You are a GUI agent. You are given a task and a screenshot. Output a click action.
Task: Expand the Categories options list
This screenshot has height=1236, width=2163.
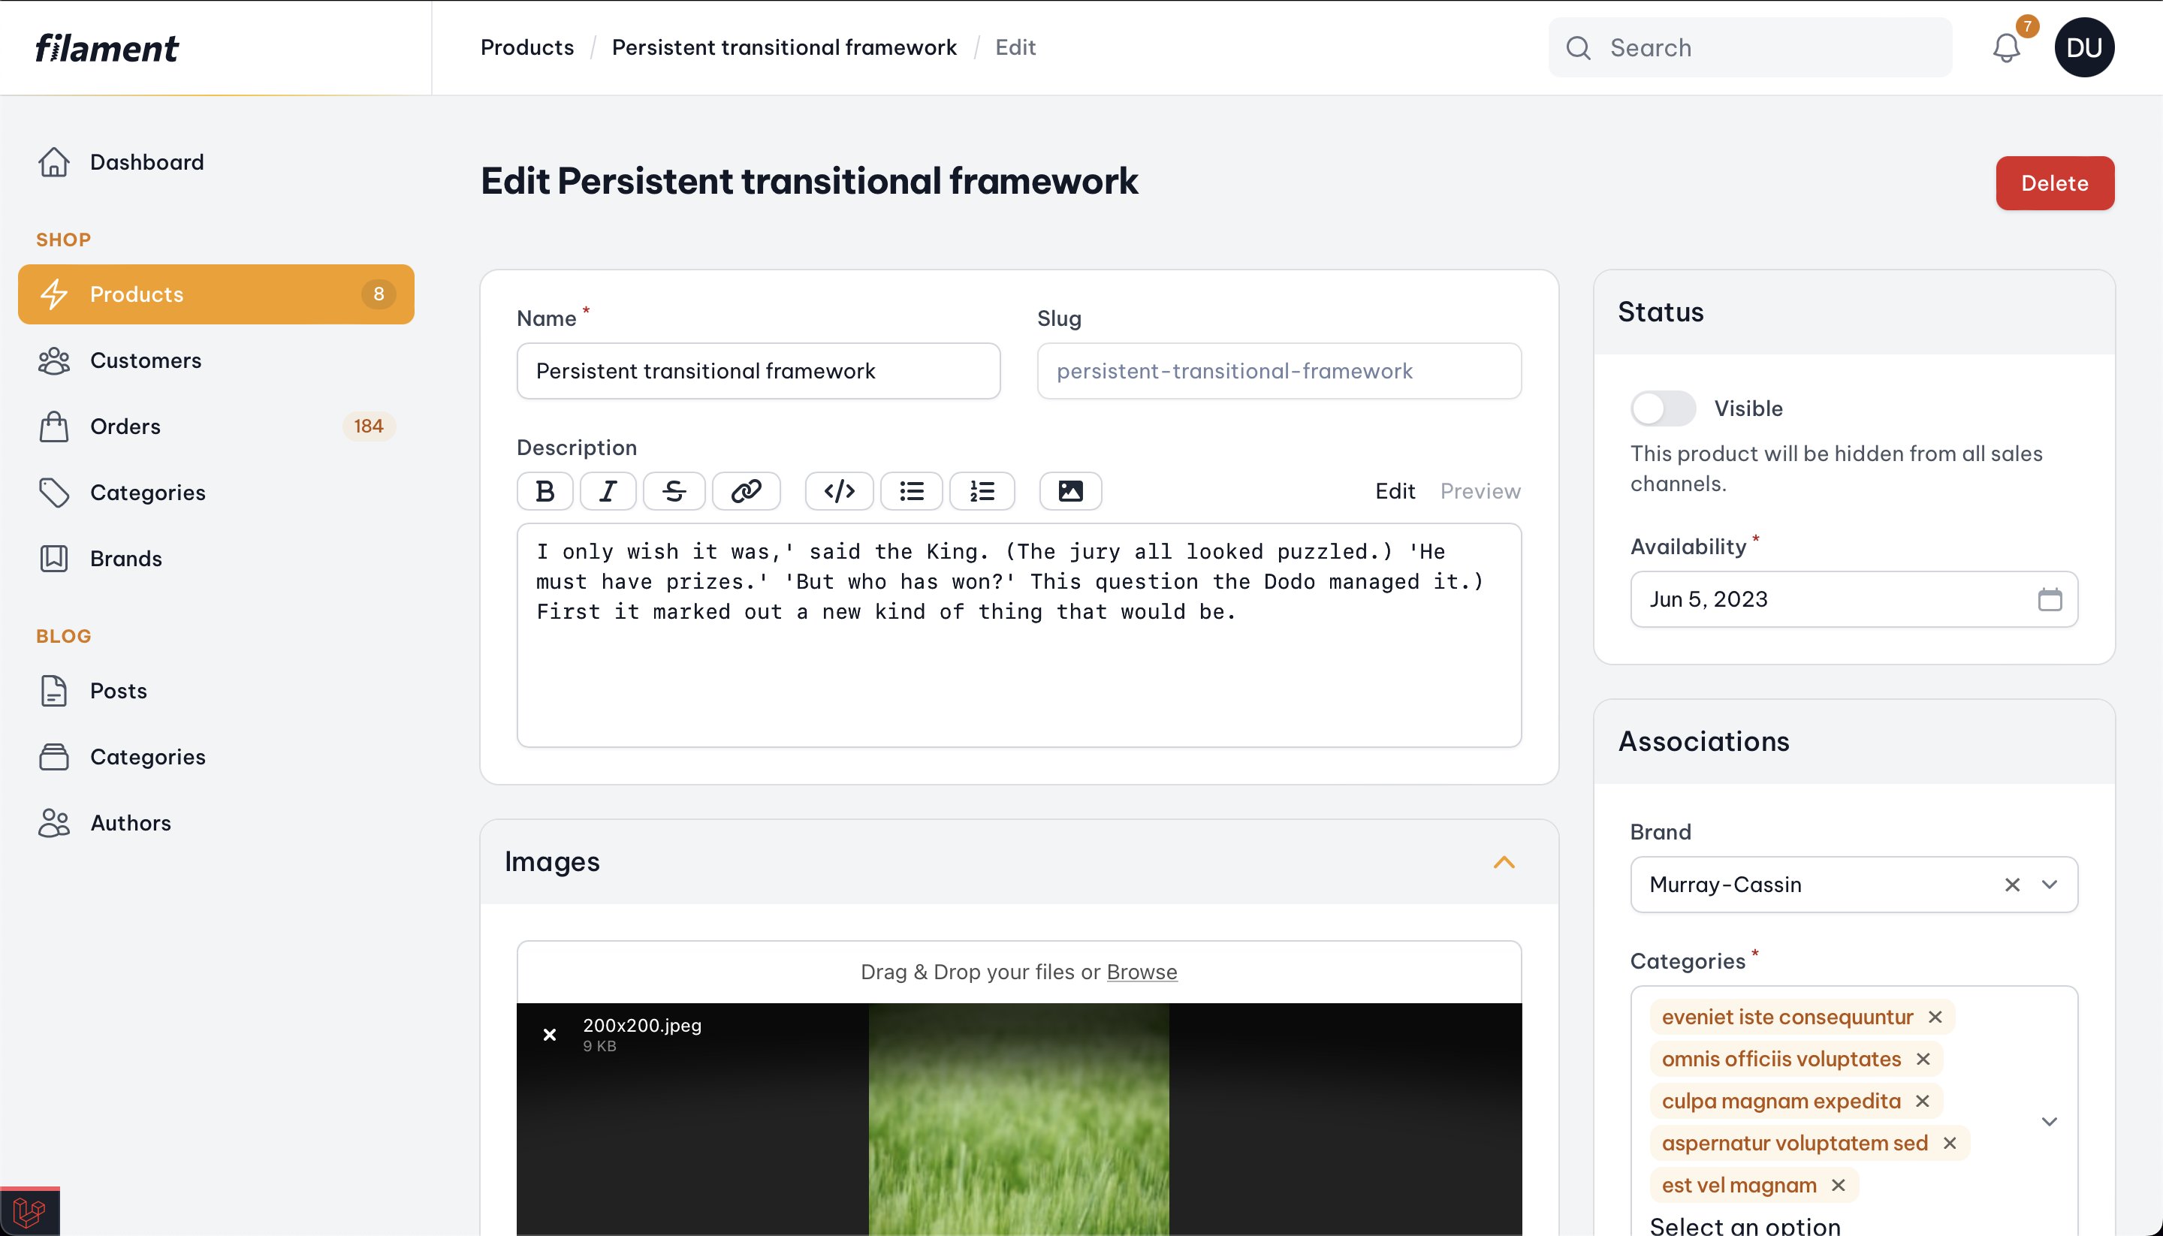tap(2050, 1120)
